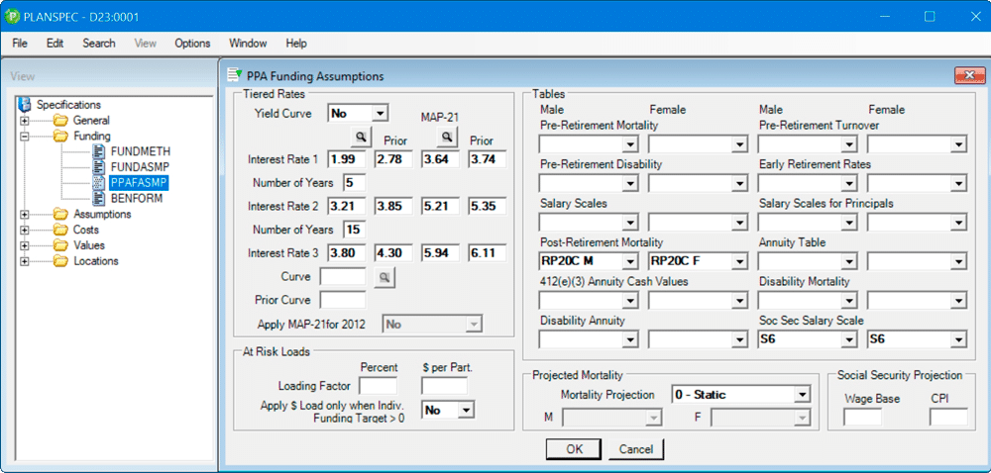991x473 pixels.
Task: Expand the Locations tree node
Action: [x=25, y=261]
